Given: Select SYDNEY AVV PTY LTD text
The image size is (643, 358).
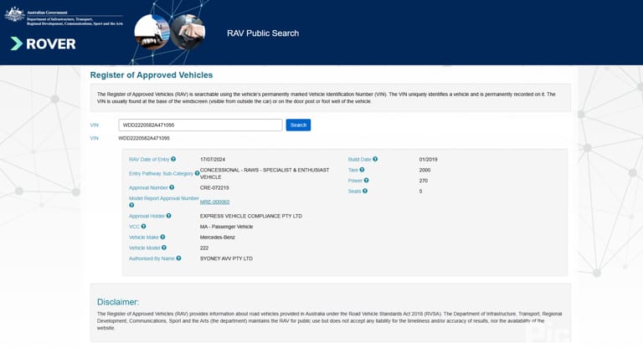Looking at the screenshot, I should coord(226,258).
